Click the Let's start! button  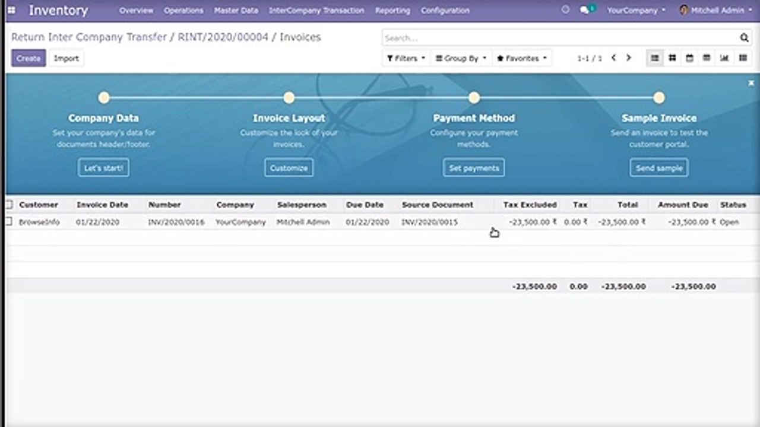click(103, 168)
